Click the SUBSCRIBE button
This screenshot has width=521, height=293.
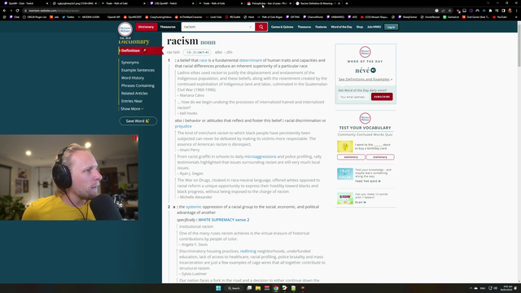pyautogui.click(x=382, y=97)
